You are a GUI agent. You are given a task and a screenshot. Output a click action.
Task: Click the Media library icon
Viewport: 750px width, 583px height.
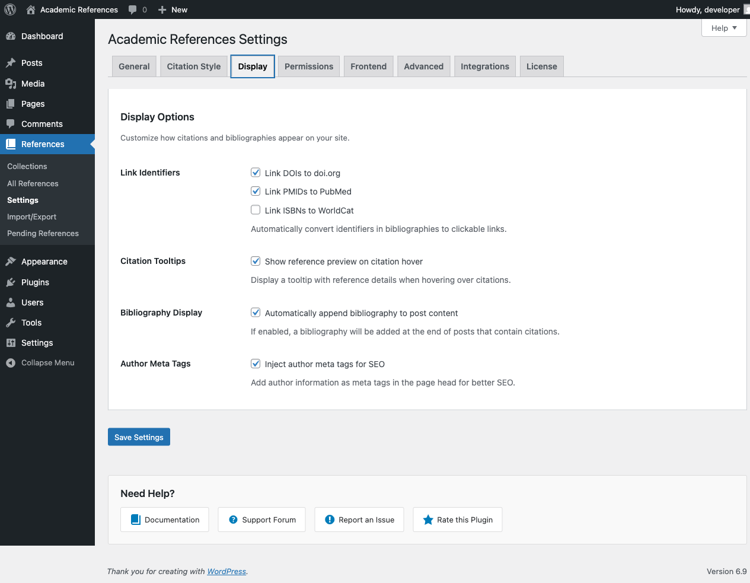[x=11, y=84]
